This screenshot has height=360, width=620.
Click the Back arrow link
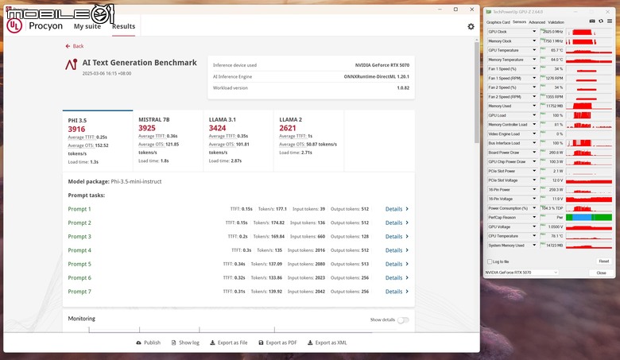pos(75,46)
